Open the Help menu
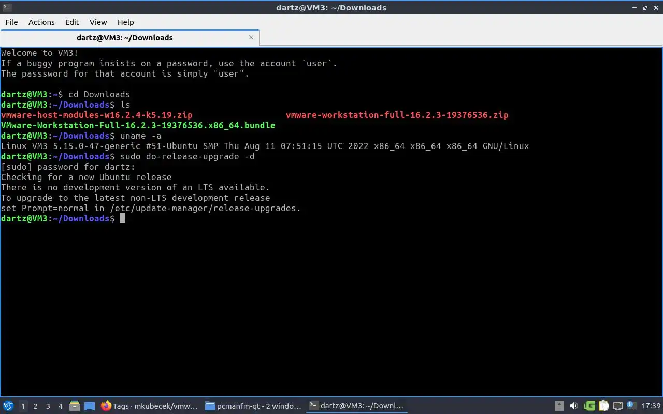Viewport: 663px width, 414px height. (125, 22)
